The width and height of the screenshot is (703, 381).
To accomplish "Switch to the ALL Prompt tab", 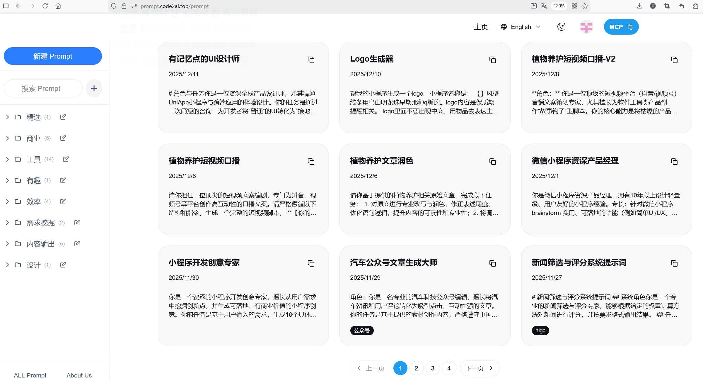I will coord(30,375).
